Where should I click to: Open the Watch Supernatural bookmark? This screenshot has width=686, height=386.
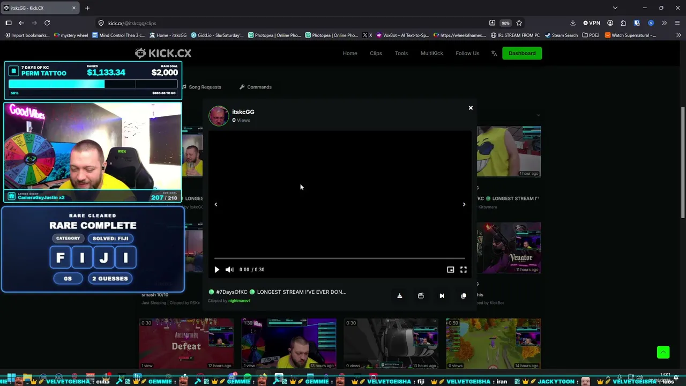coord(630,35)
